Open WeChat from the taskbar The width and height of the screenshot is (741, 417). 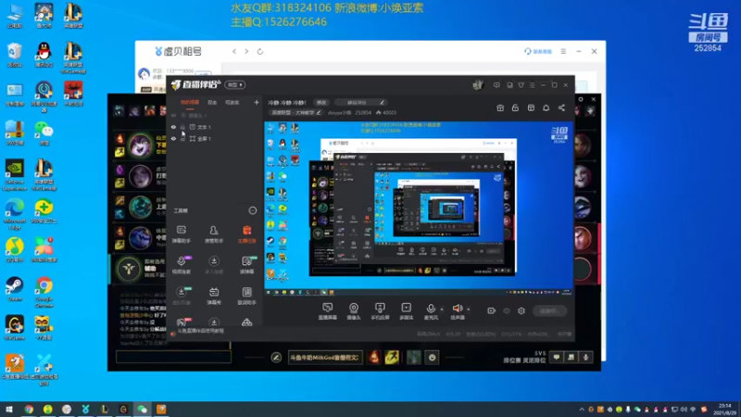143,409
